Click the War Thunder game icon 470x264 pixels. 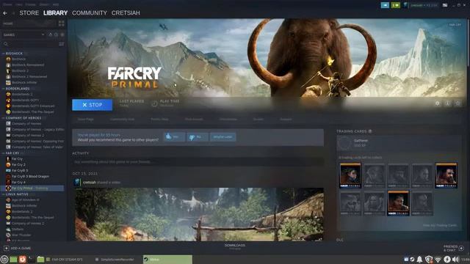coord(8,235)
